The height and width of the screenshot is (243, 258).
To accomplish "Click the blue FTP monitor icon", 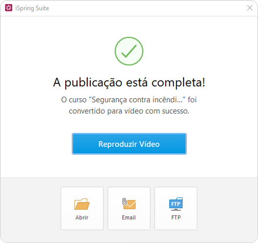I will coord(176,204).
